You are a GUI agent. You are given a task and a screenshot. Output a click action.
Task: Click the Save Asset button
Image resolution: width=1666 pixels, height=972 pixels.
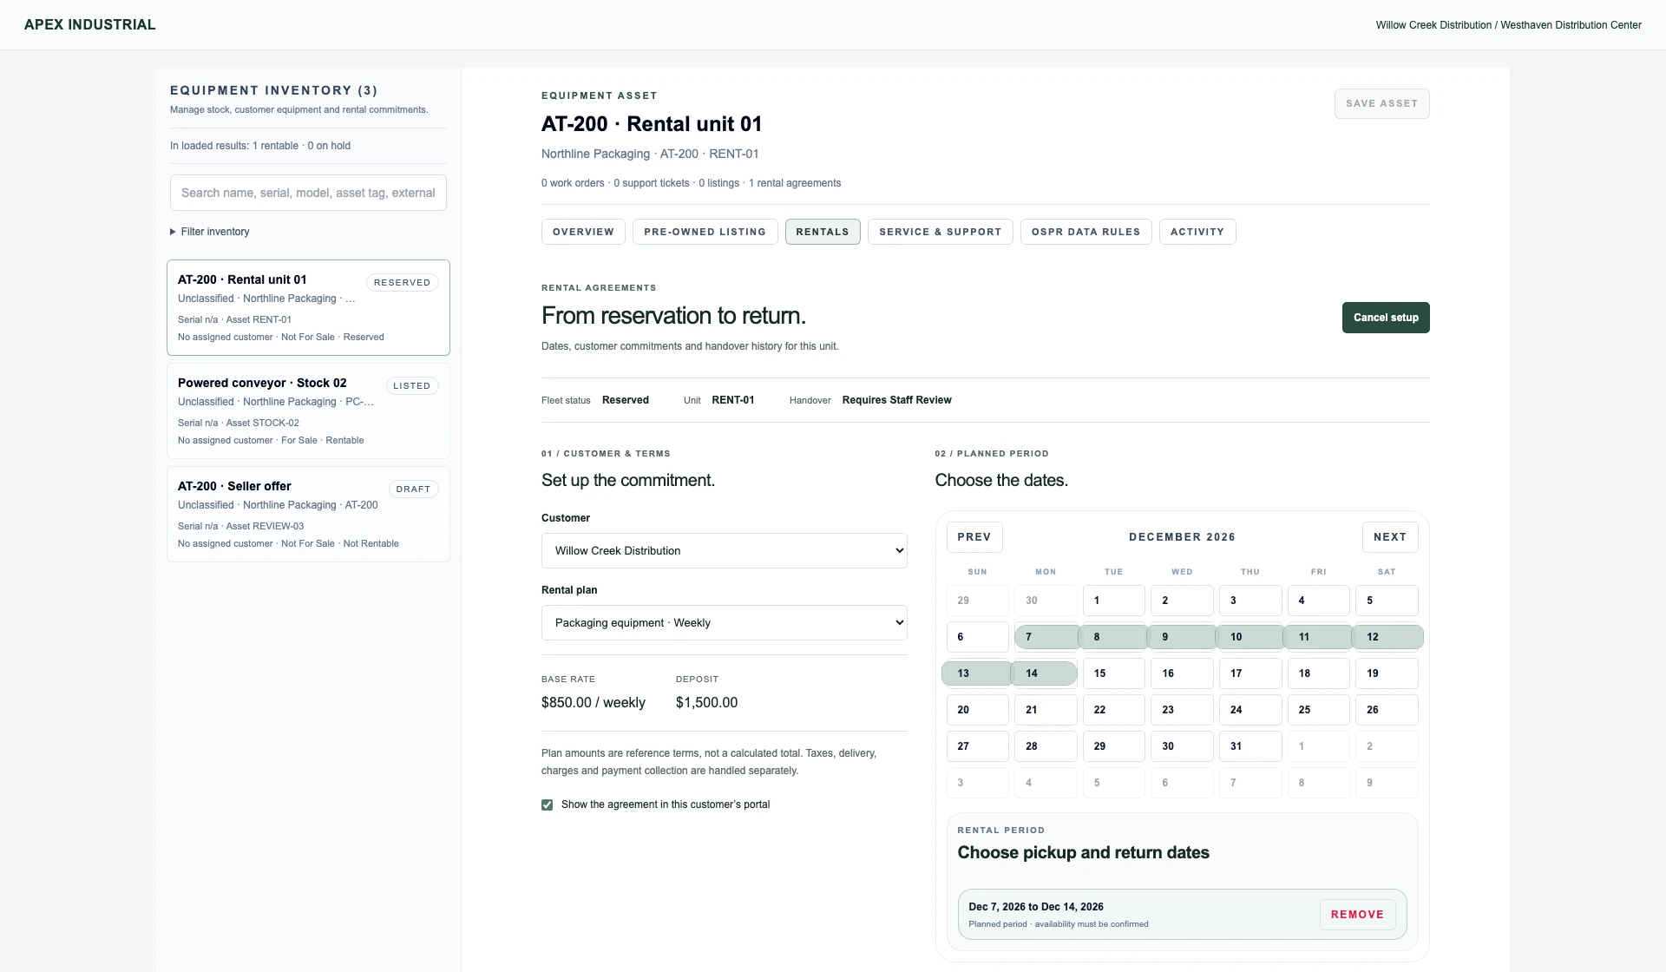1381,103
